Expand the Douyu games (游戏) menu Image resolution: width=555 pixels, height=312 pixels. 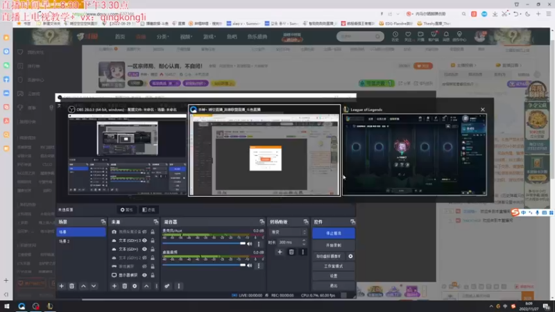210,37
